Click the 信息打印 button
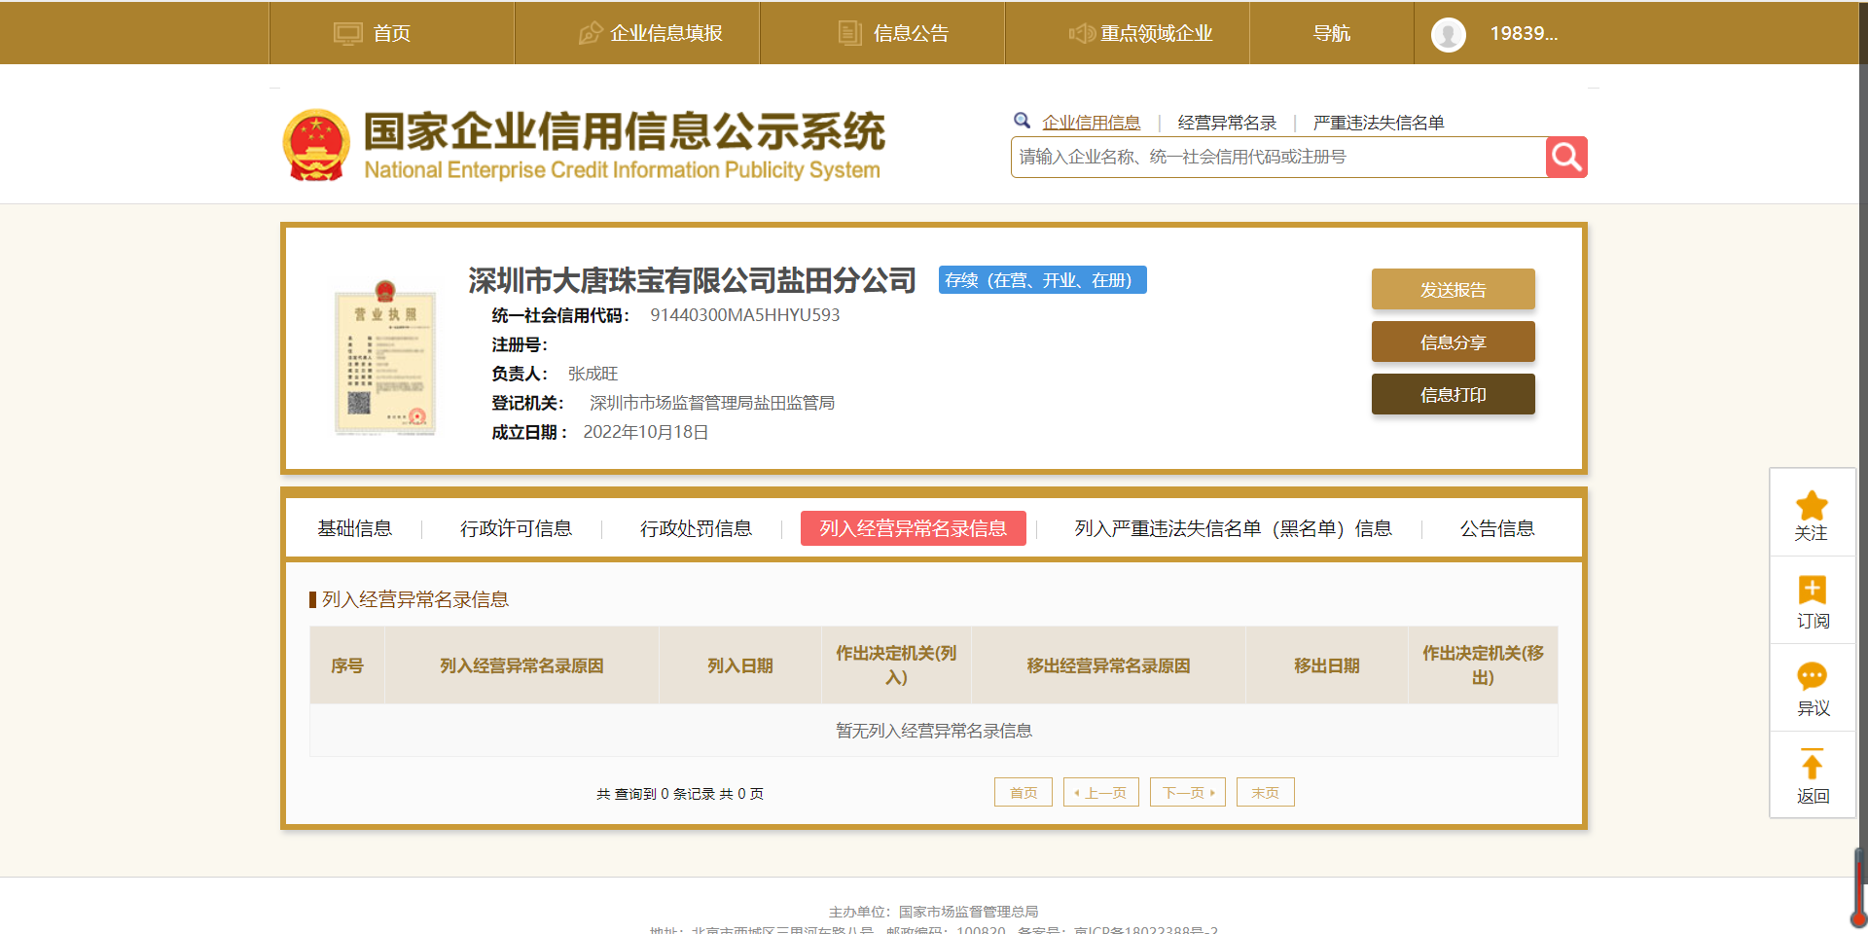 1454,394
